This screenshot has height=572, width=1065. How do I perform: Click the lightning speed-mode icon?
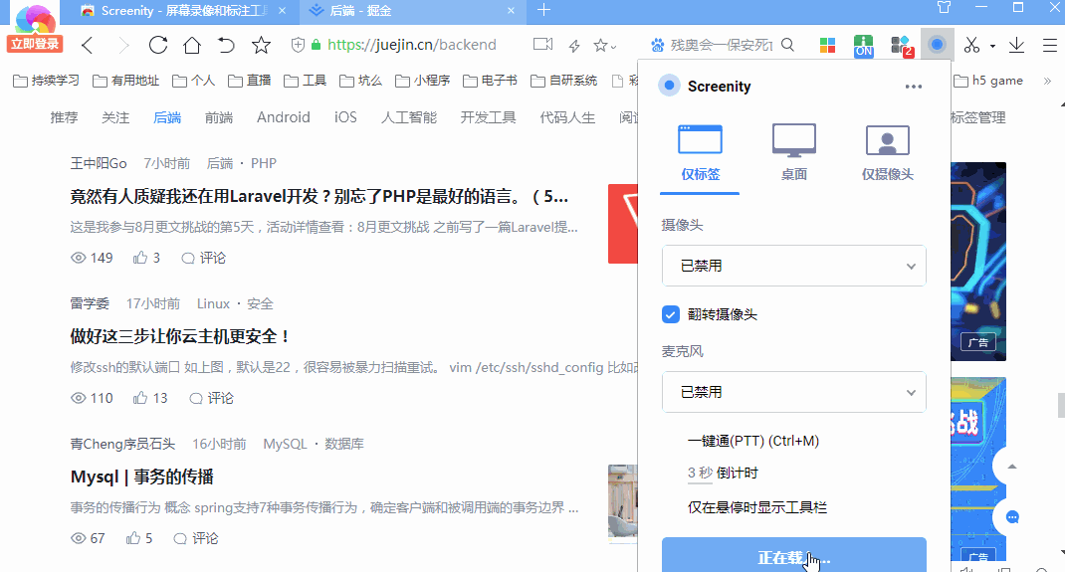point(574,46)
